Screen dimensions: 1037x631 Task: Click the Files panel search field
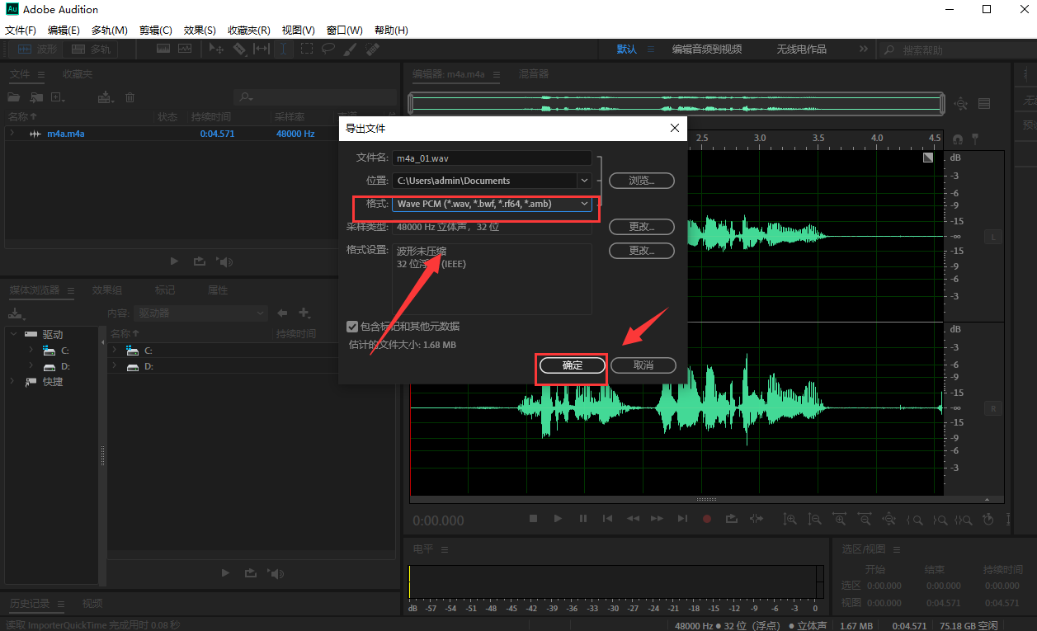pos(313,97)
